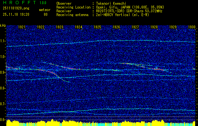Click the HROFFT title text
The width and height of the screenshot is (198, 126).
[20, 3]
